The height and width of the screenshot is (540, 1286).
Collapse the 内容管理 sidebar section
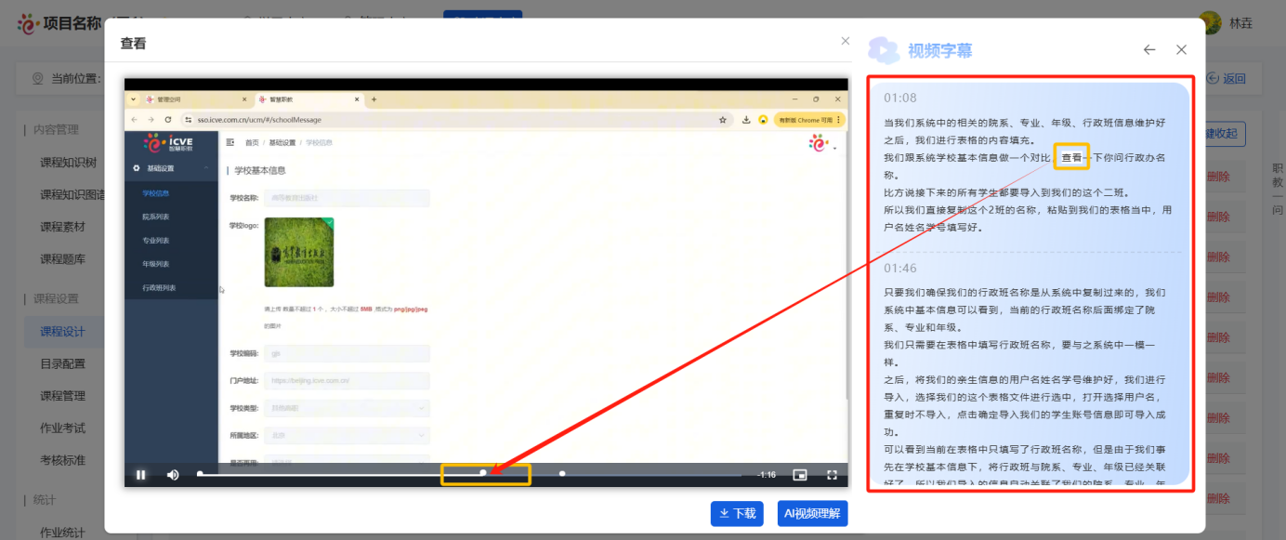point(56,130)
